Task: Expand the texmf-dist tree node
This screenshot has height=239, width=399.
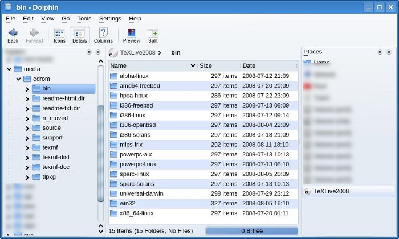Action: pyautogui.click(x=27, y=158)
